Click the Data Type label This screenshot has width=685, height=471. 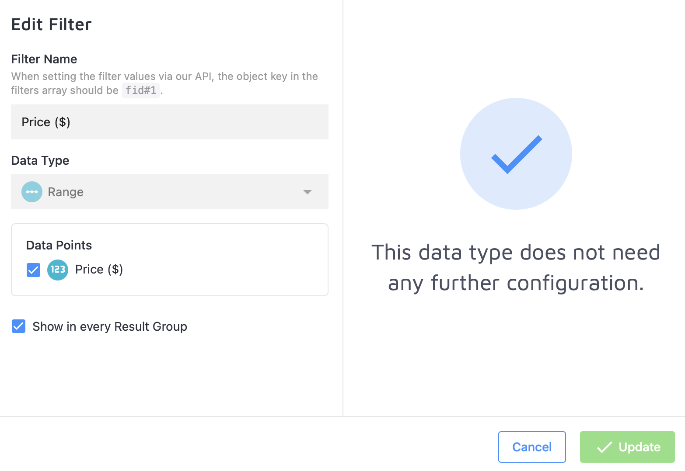[x=40, y=160]
